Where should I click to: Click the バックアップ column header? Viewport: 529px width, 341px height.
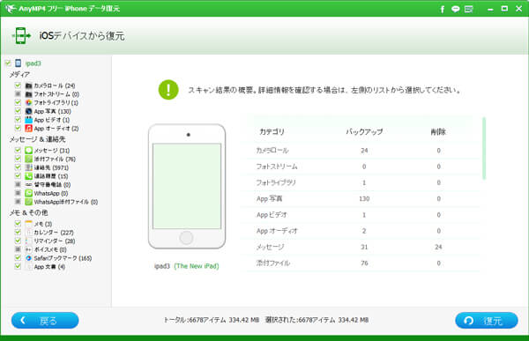point(364,132)
